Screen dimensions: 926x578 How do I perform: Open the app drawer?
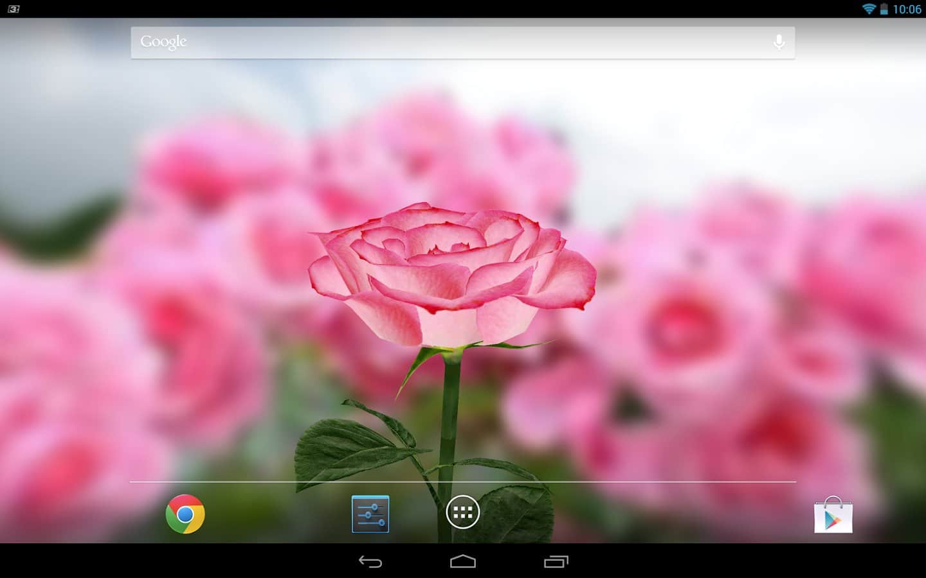click(x=463, y=512)
